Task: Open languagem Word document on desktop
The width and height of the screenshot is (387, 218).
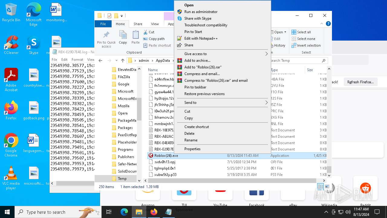Action: pyautogui.click(x=34, y=144)
